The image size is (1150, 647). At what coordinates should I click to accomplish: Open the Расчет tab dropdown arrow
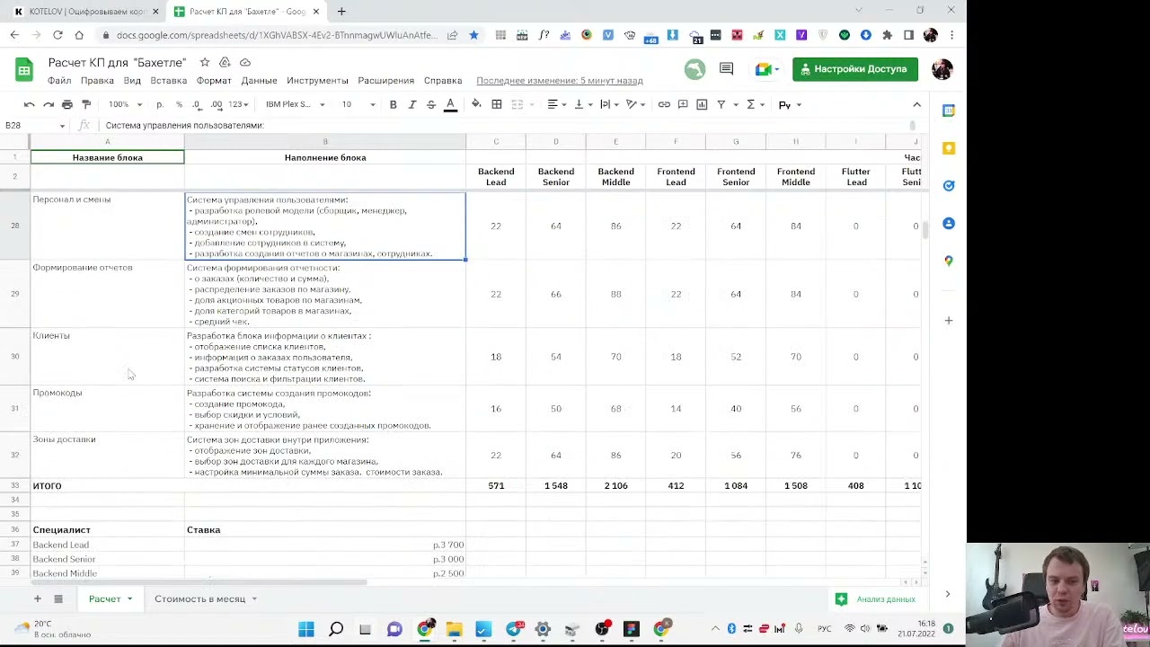[x=129, y=598]
